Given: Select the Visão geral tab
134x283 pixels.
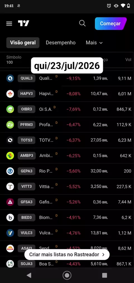Looking at the screenshot, I should (23, 43).
